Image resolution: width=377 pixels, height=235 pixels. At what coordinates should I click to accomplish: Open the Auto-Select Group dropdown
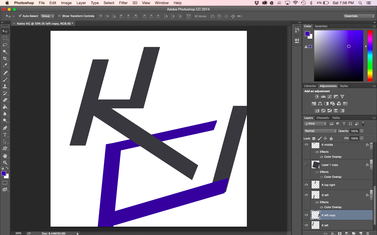coord(47,16)
